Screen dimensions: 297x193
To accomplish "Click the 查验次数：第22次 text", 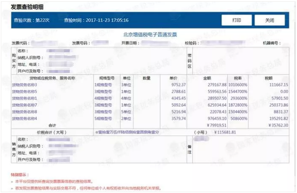I will (32, 20).
